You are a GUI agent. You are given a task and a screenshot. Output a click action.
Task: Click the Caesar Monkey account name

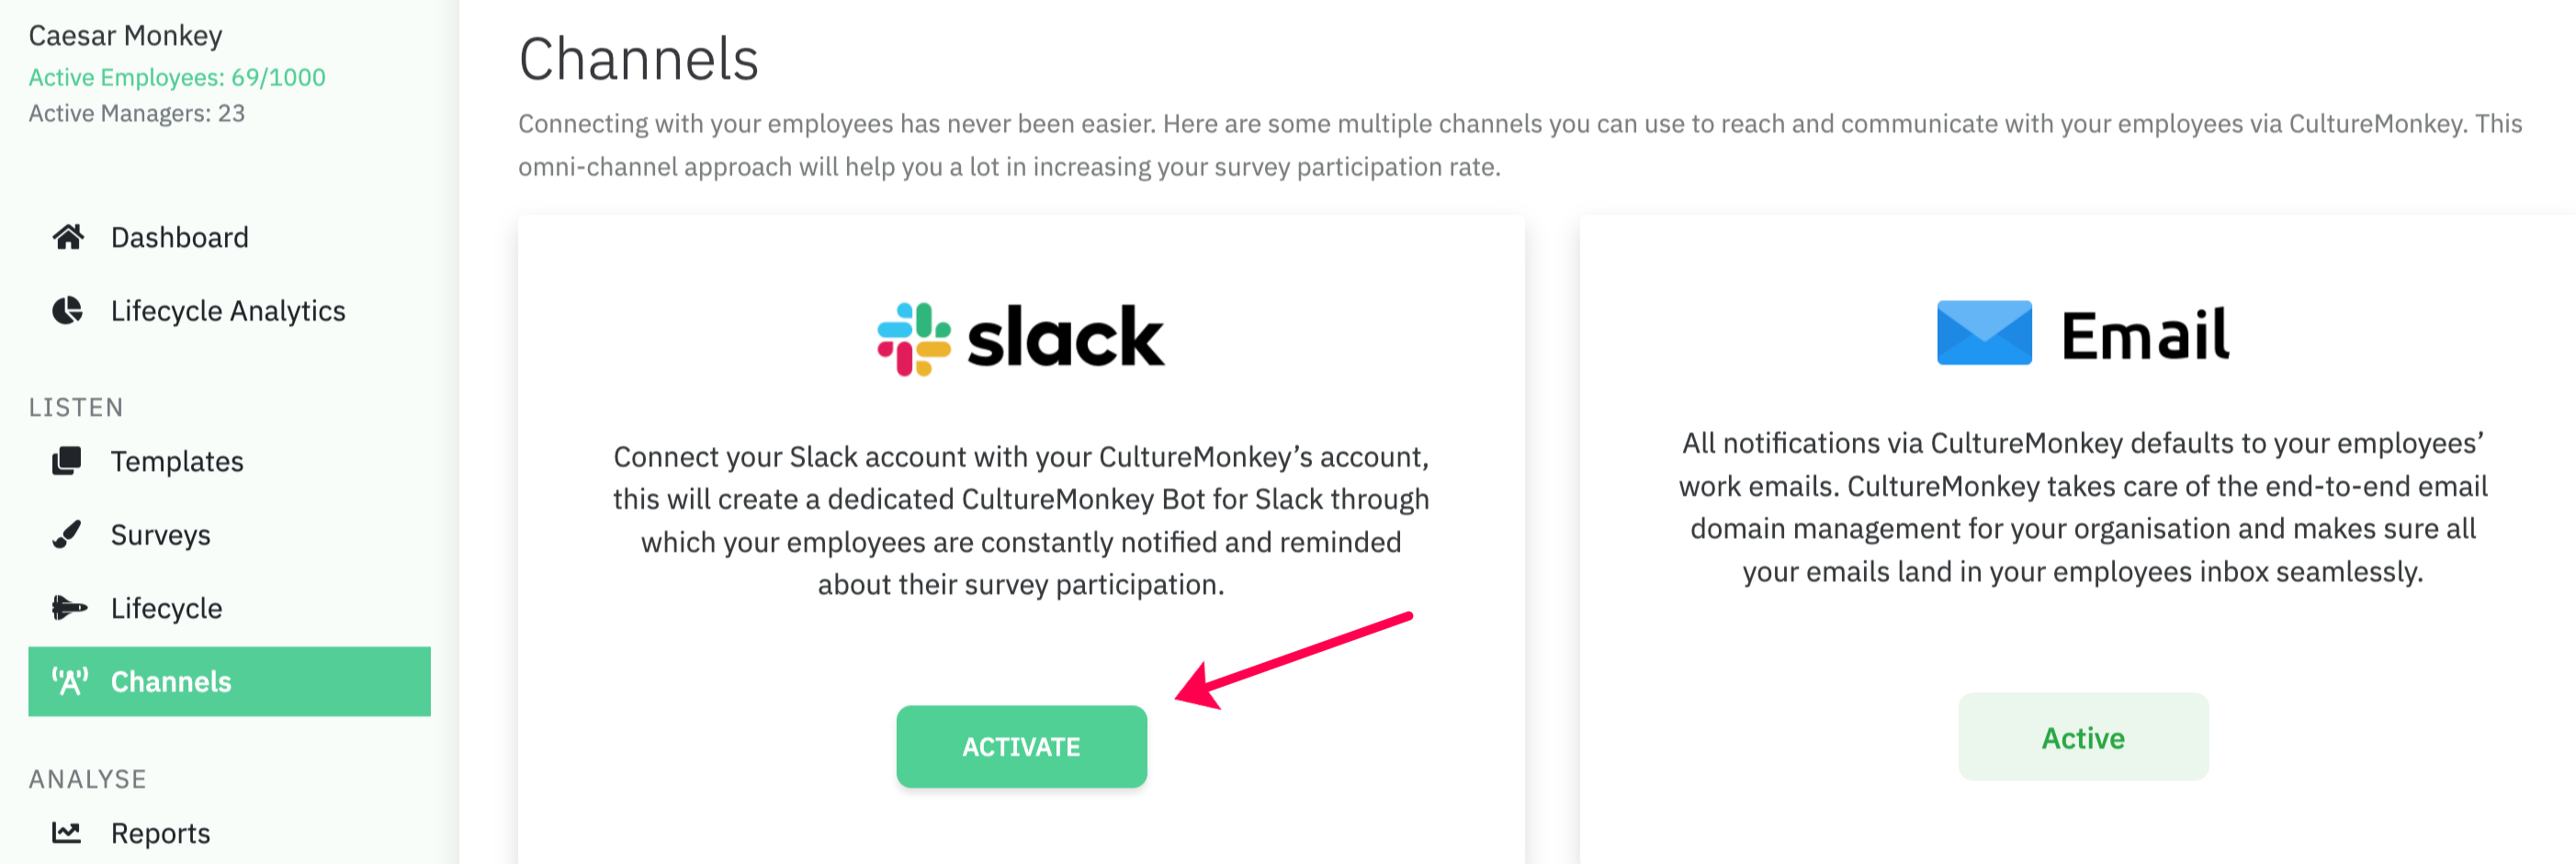pos(126,35)
